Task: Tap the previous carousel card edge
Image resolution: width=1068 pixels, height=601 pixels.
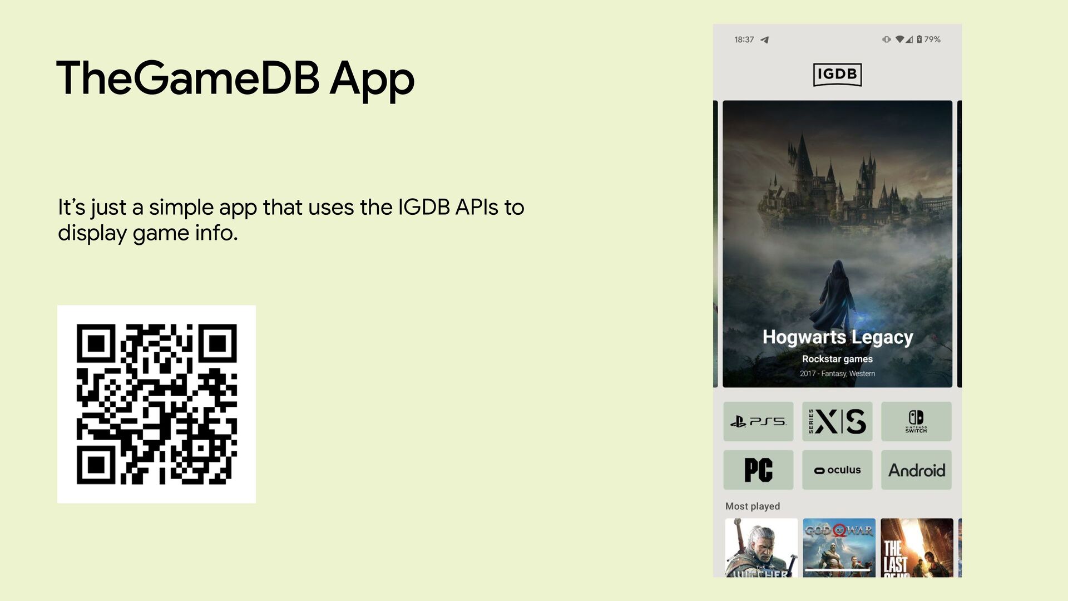Action: tap(715, 244)
